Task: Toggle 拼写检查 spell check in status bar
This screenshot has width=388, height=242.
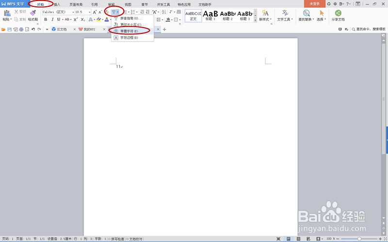Action: tap(116, 239)
